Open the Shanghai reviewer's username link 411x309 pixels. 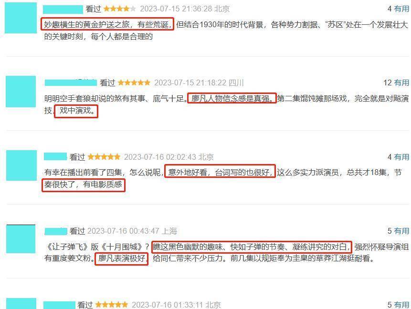[x=56, y=231]
